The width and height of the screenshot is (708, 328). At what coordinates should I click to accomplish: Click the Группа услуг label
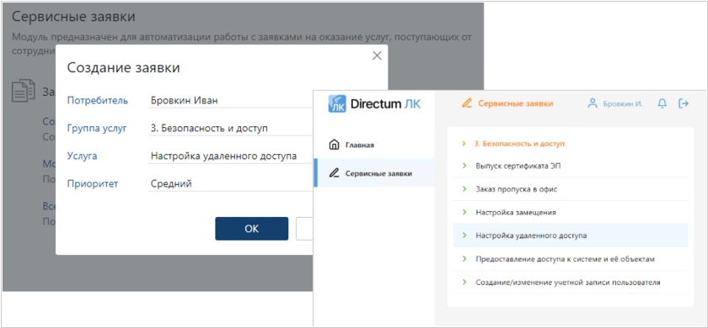point(97,129)
